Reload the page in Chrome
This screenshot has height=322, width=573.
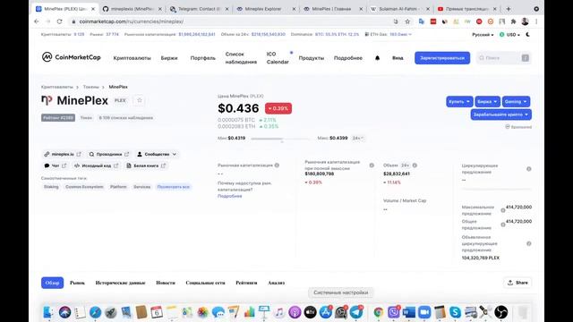(x=60, y=21)
